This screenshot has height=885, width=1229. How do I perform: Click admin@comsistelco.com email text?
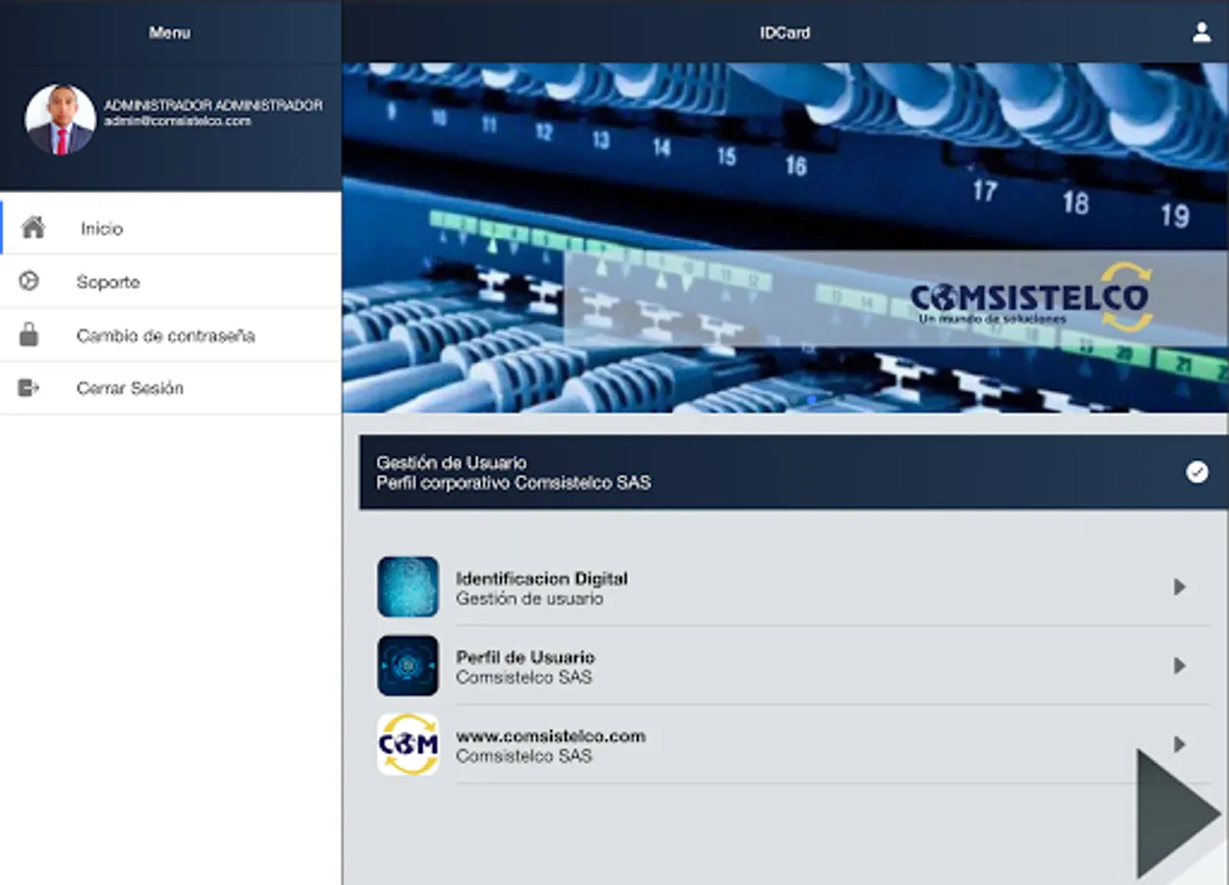pyautogui.click(x=177, y=121)
